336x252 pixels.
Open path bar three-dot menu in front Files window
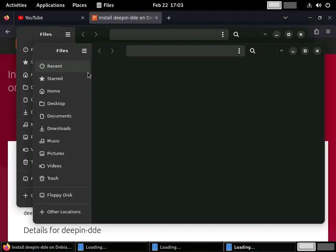(239, 51)
